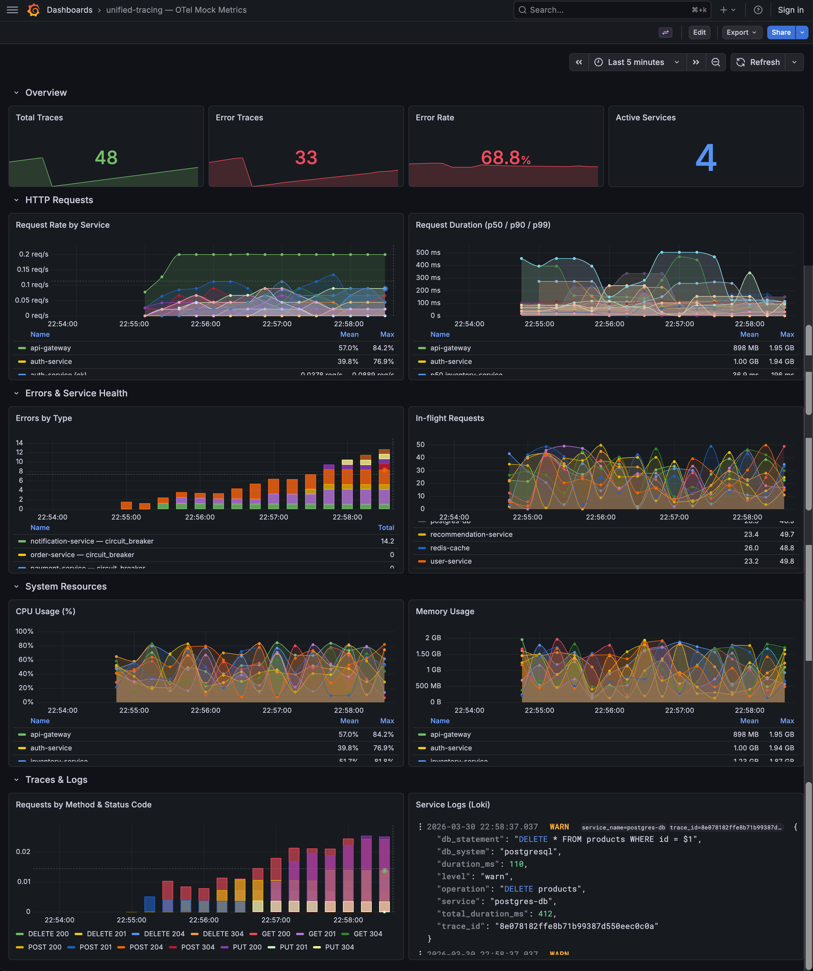
Task: Select the unified-tracing dashboard title breadcrumb
Action: point(176,10)
